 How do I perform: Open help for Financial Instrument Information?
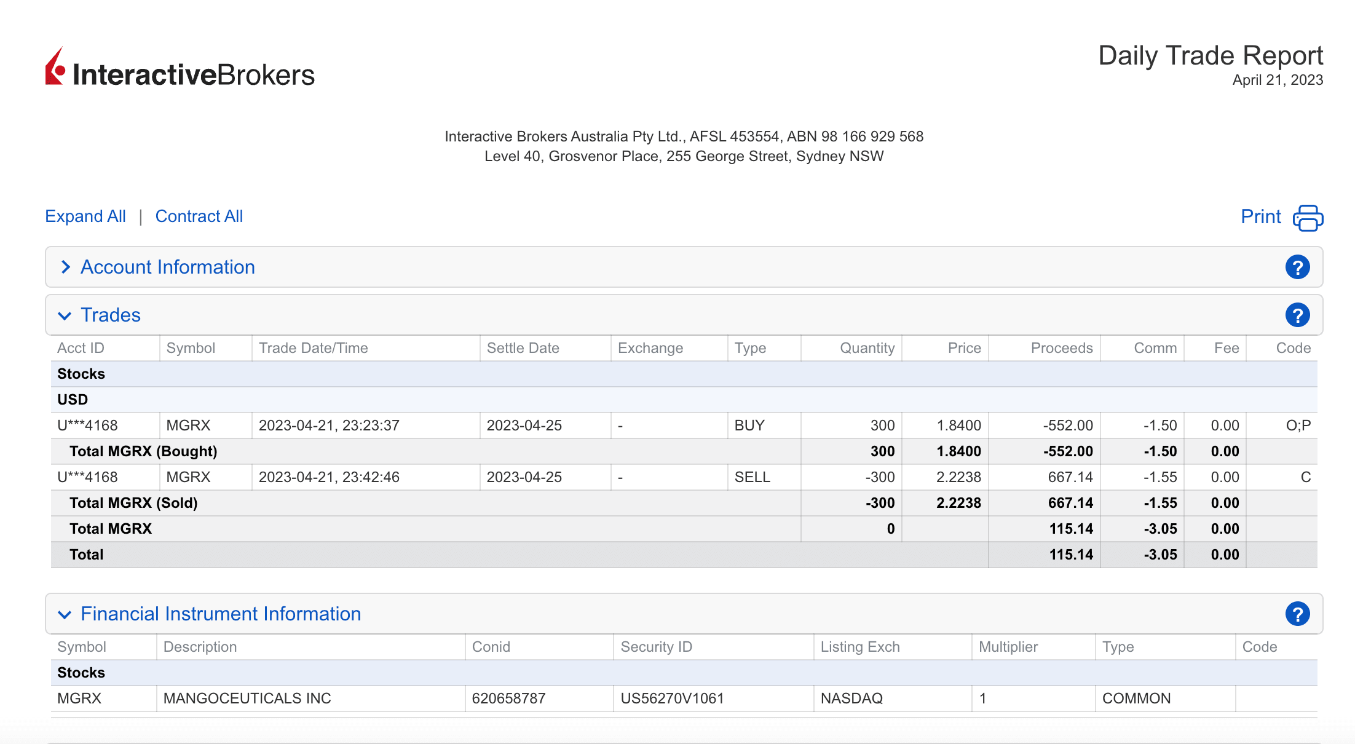click(x=1297, y=614)
